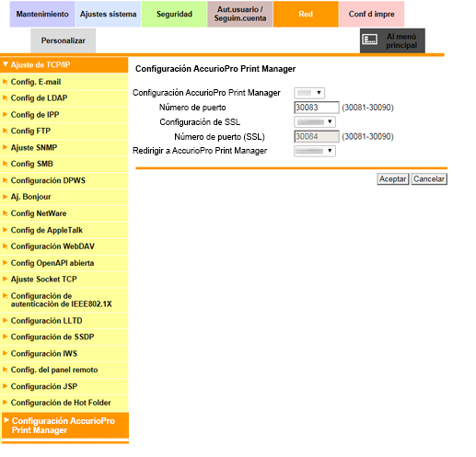Select Configuración de SSDP
This screenshot has height=457, width=476.
tap(64, 337)
